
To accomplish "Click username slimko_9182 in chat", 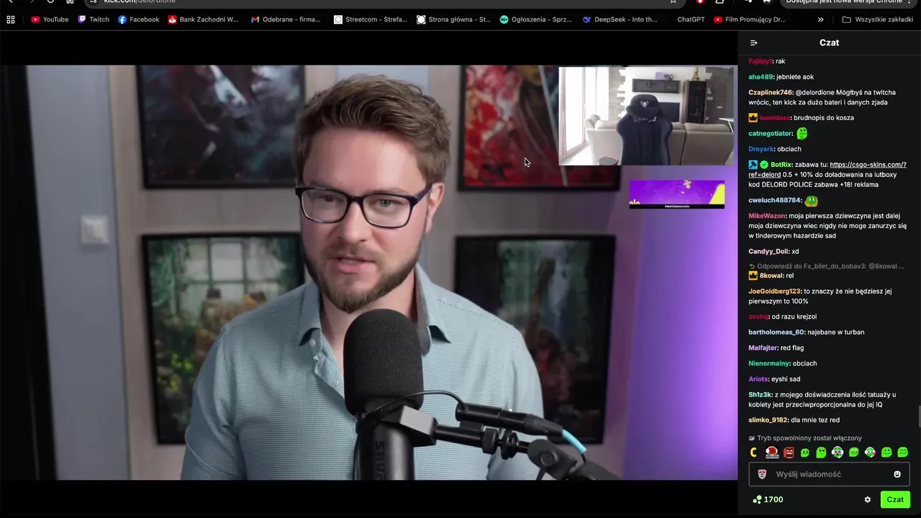I will click(x=768, y=420).
